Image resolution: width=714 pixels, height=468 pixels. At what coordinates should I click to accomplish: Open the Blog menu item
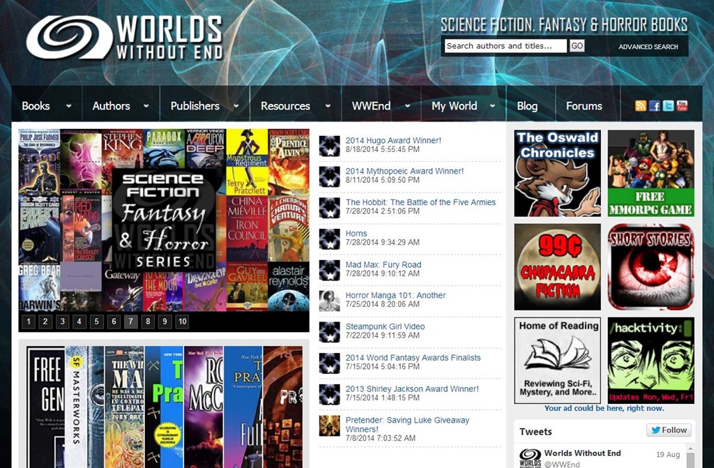[527, 106]
